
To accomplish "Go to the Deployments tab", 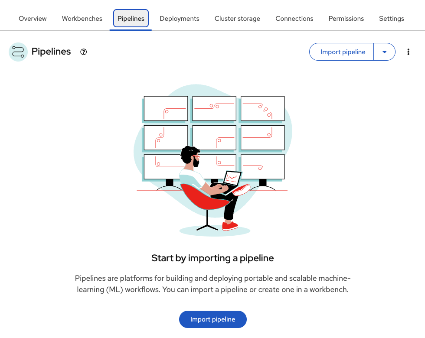I will pos(180,19).
